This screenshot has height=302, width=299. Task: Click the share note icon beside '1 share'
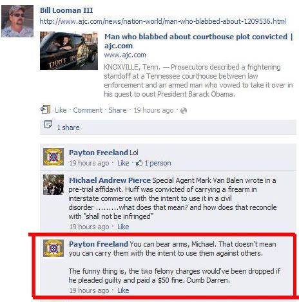point(48,124)
